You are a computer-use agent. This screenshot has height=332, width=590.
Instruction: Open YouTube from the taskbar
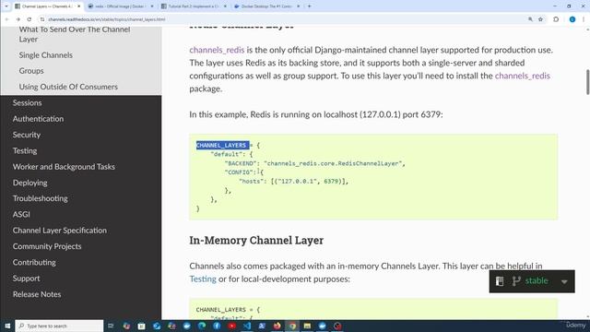click(x=231, y=326)
